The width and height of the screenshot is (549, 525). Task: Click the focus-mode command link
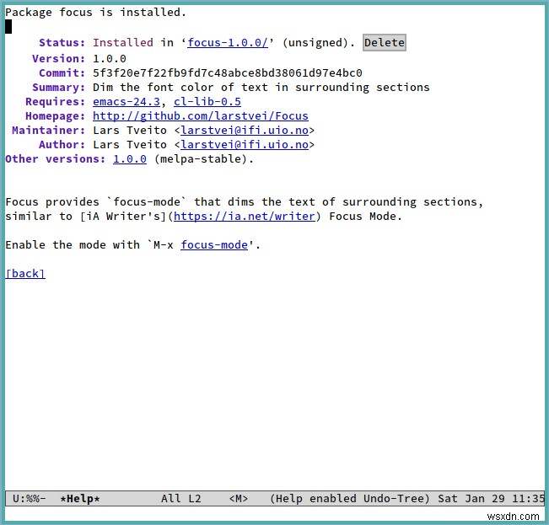click(x=214, y=245)
